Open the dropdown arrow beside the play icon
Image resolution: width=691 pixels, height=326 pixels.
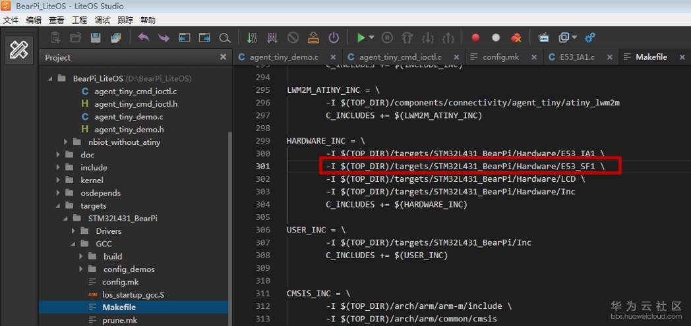pyautogui.click(x=371, y=38)
